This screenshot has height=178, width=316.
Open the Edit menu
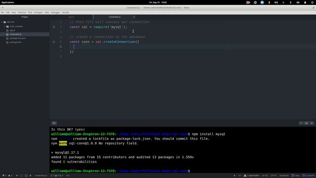[8, 12]
